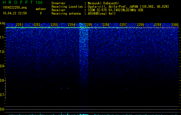Click the 'Receiving antenna' label
Image resolution: width=181 pixels, height=115 pixels.
66,14
